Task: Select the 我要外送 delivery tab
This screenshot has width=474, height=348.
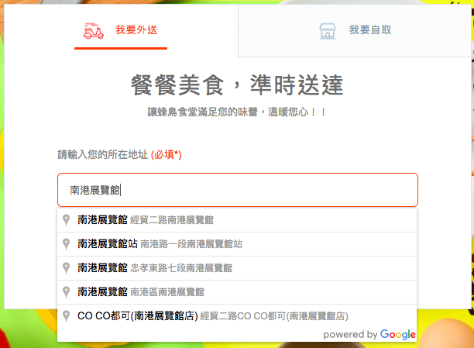Action: coord(121,30)
